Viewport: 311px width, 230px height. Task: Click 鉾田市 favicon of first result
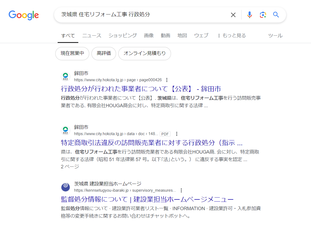pyautogui.click(x=65, y=77)
